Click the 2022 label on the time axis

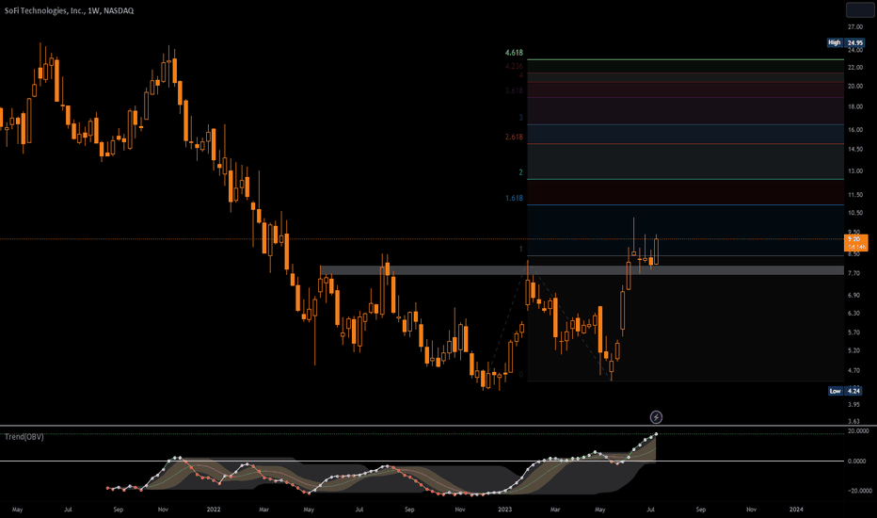point(214,510)
